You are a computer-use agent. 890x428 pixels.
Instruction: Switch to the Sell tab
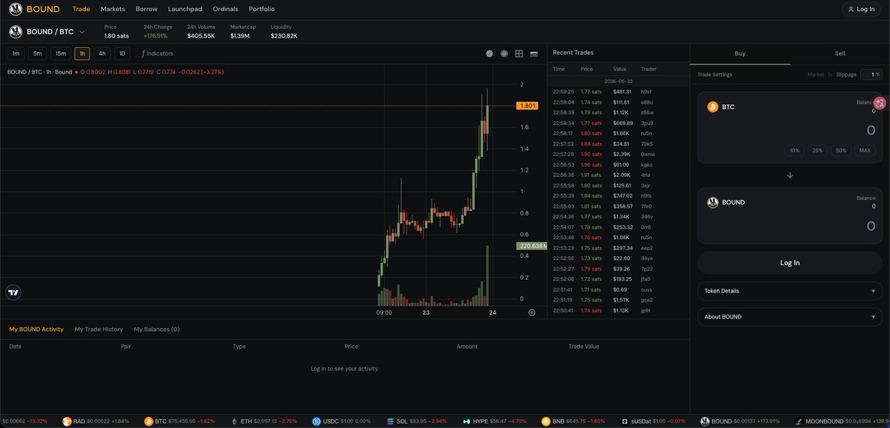point(840,53)
